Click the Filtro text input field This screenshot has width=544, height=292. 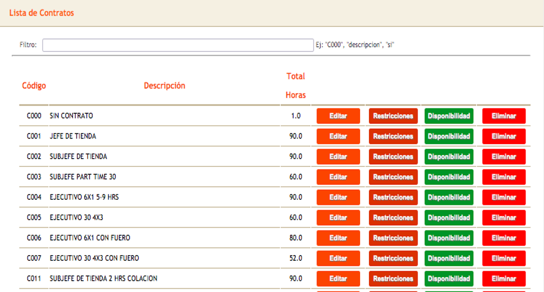point(178,45)
